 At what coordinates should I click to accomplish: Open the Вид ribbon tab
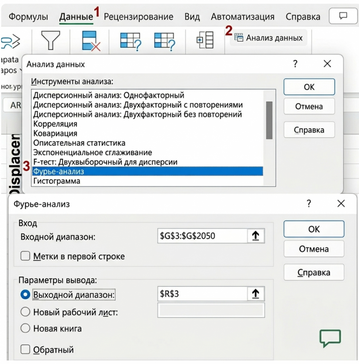coord(192,17)
